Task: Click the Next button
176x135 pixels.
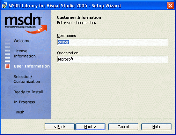Action: click(x=90, y=127)
